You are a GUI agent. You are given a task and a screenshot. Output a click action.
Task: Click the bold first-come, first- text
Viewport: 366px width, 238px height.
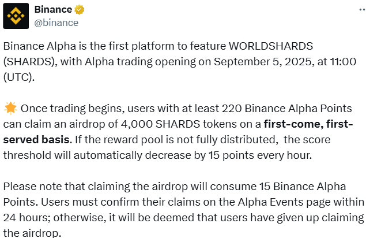click(308, 124)
